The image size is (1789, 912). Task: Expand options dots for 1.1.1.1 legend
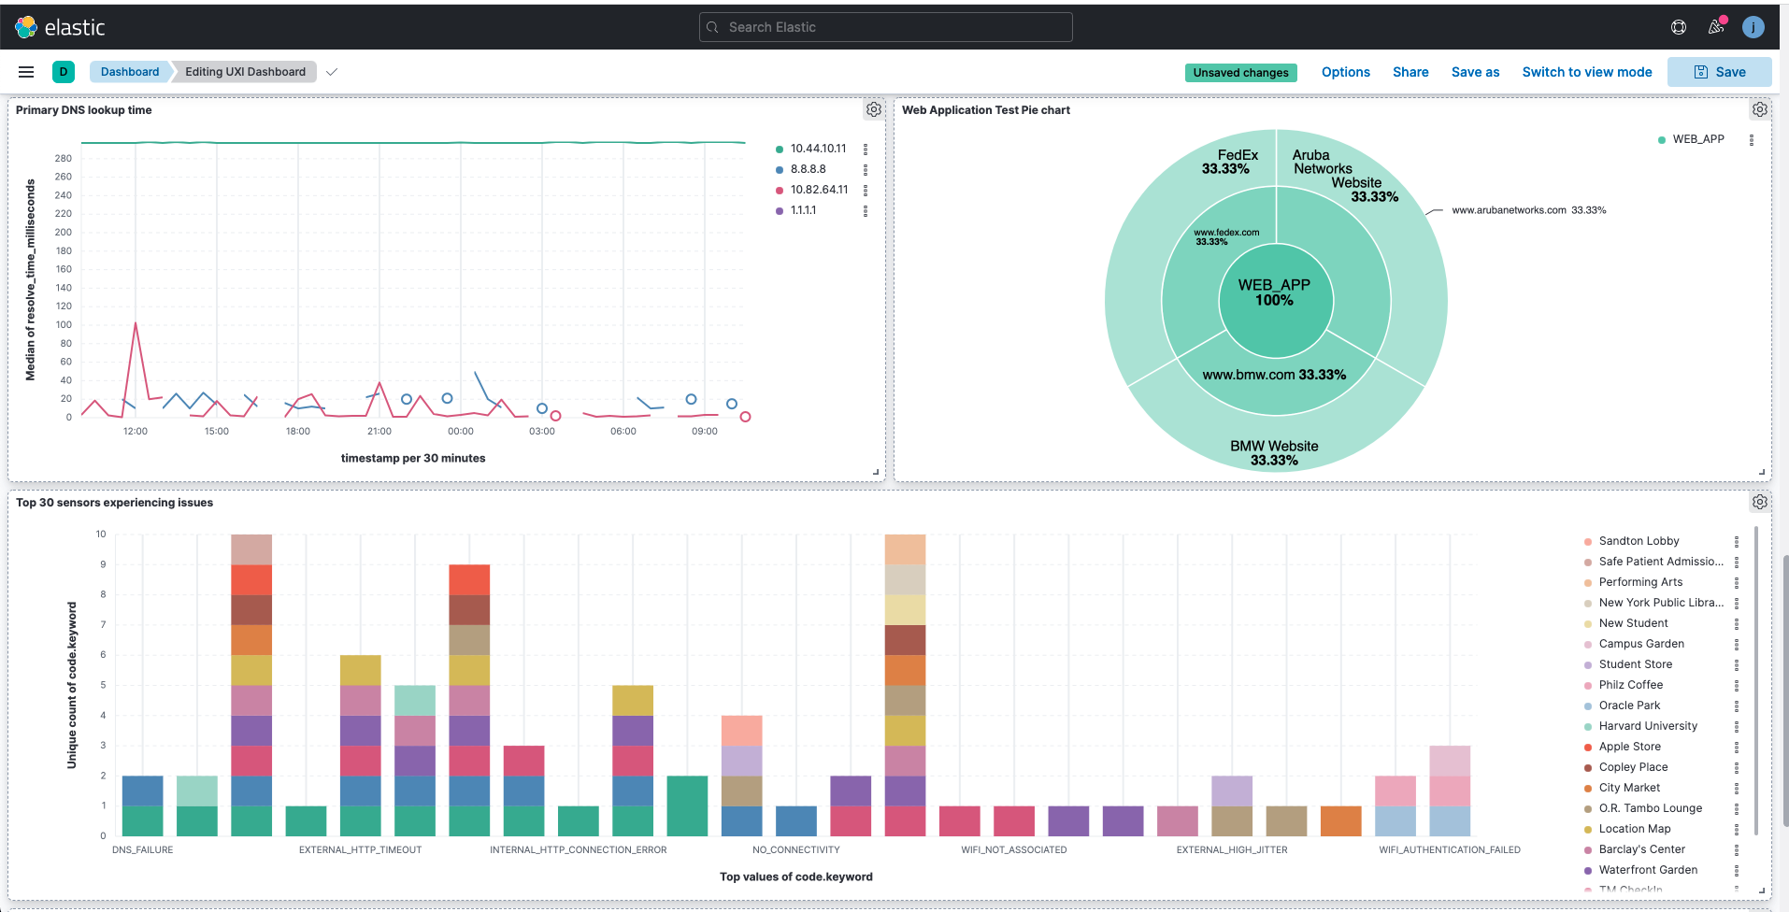(866, 211)
